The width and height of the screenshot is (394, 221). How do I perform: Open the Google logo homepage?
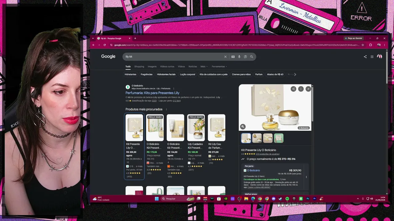tap(108, 56)
